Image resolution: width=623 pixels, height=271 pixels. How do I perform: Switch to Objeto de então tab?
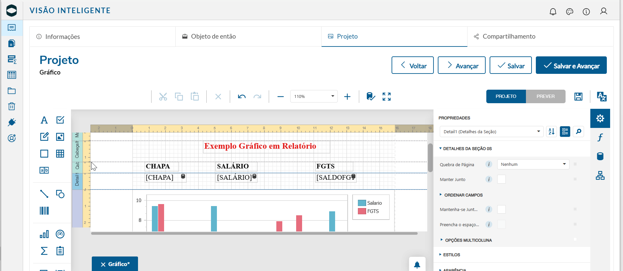248,37
